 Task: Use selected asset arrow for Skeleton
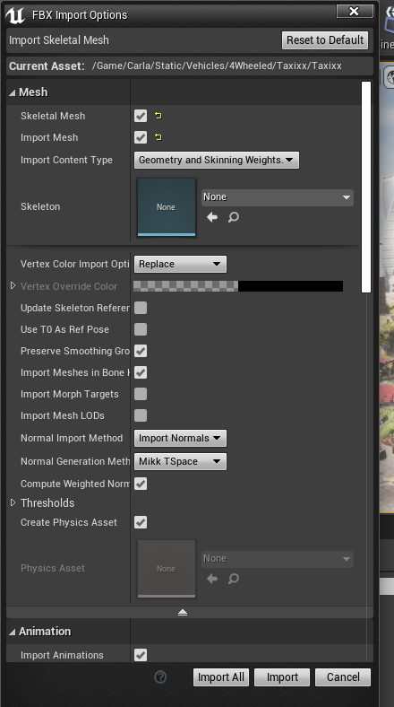(x=212, y=217)
